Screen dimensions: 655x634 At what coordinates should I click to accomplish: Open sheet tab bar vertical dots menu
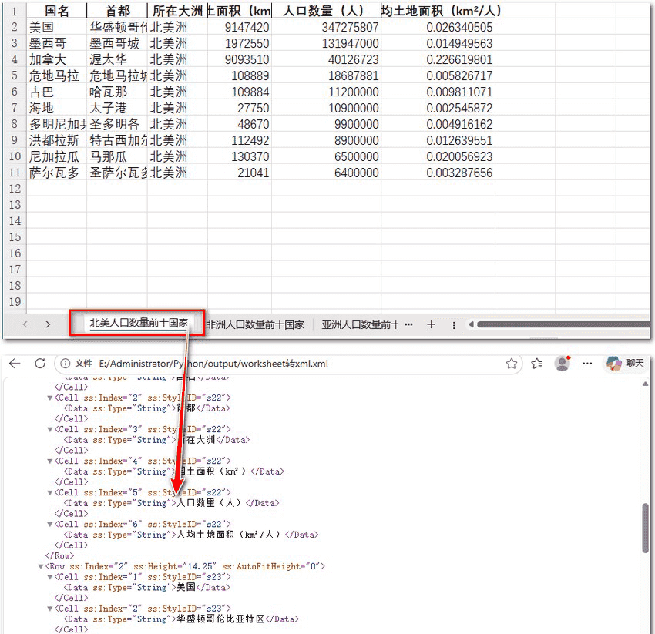pyautogui.click(x=454, y=325)
